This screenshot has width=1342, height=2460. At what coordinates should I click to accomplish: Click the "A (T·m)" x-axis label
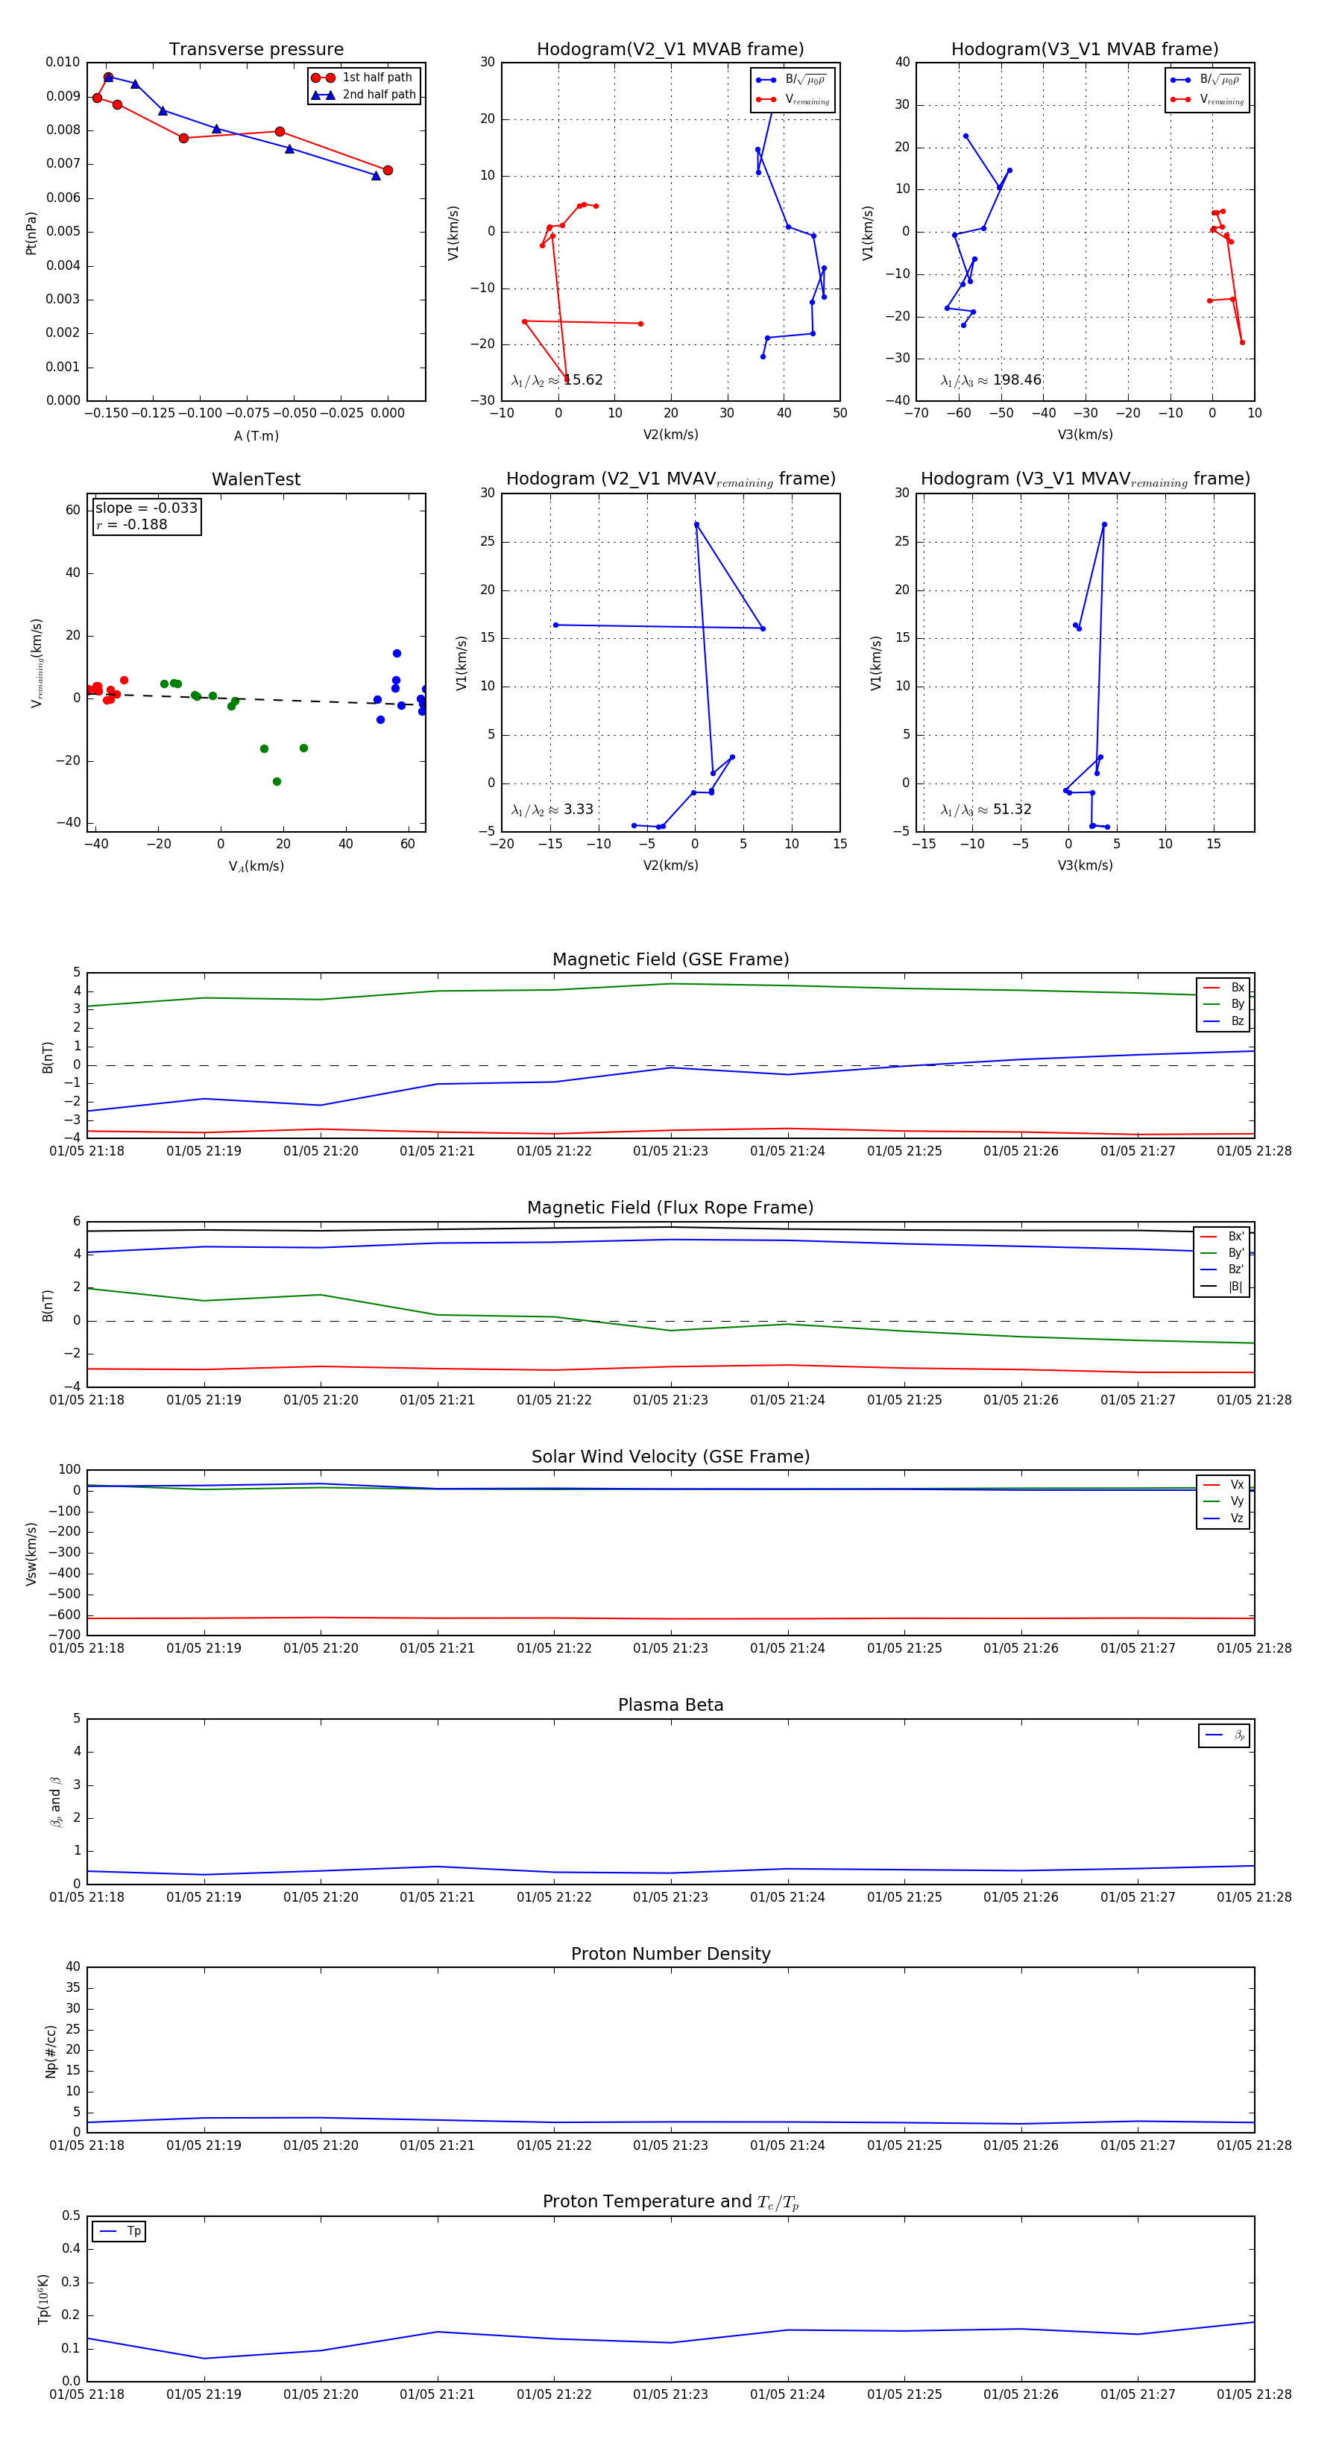pyautogui.click(x=256, y=435)
